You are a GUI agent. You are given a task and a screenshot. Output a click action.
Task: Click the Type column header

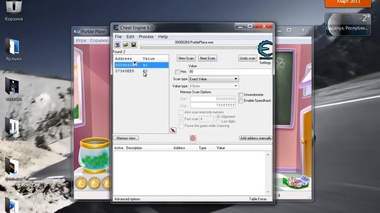pos(202,148)
